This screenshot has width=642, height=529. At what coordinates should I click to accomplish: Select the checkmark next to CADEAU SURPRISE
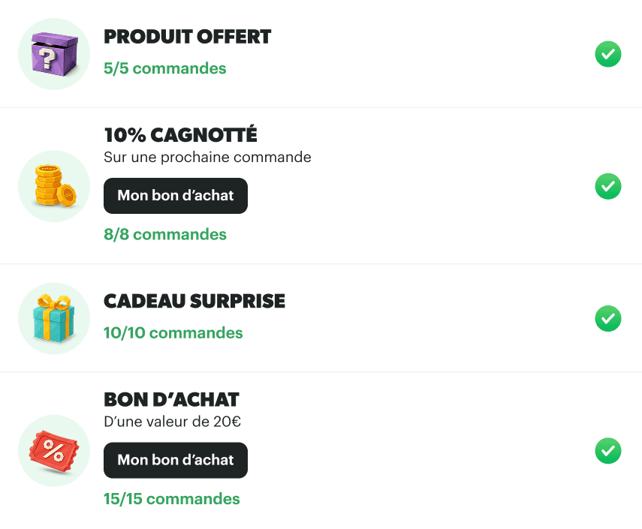pos(608,318)
